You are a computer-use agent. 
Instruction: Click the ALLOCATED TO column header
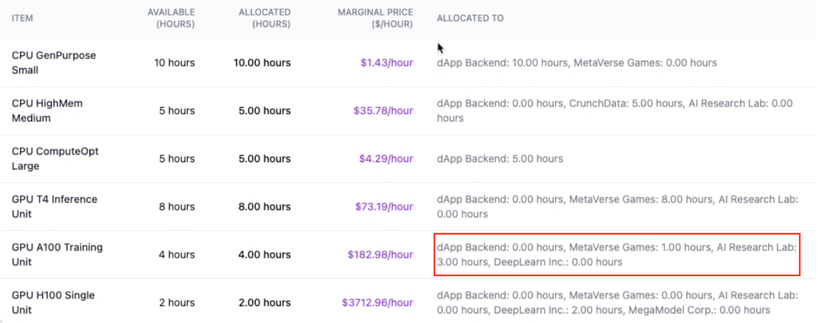[470, 18]
